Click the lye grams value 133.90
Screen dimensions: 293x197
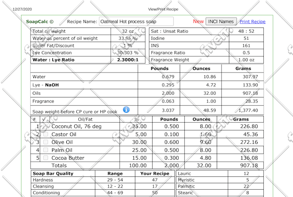(x=250, y=85)
